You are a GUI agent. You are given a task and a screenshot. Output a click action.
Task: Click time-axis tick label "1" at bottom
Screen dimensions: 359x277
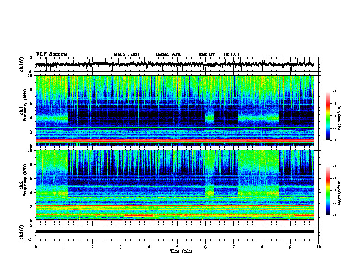tap(64, 247)
